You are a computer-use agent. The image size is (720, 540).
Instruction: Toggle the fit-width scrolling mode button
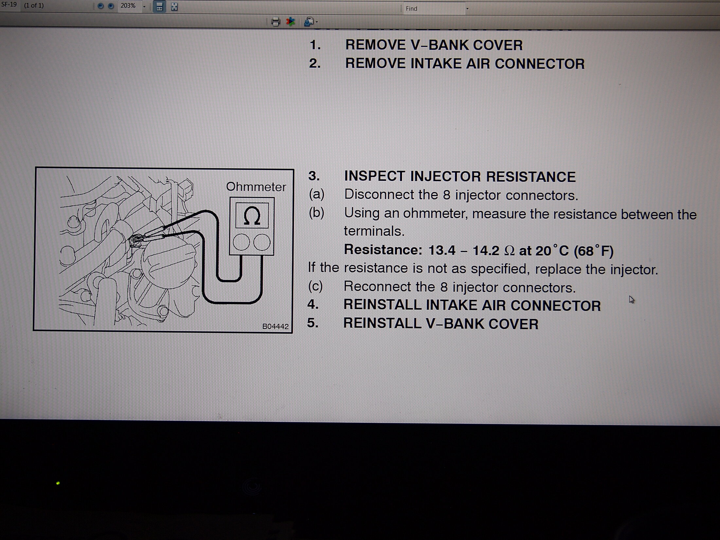(159, 7)
